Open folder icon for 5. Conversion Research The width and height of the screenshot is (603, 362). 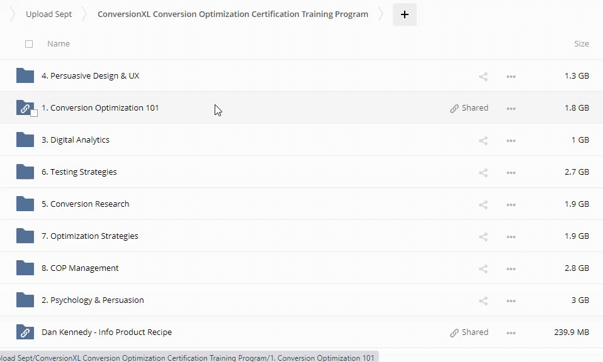pyautogui.click(x=25, y=204)
